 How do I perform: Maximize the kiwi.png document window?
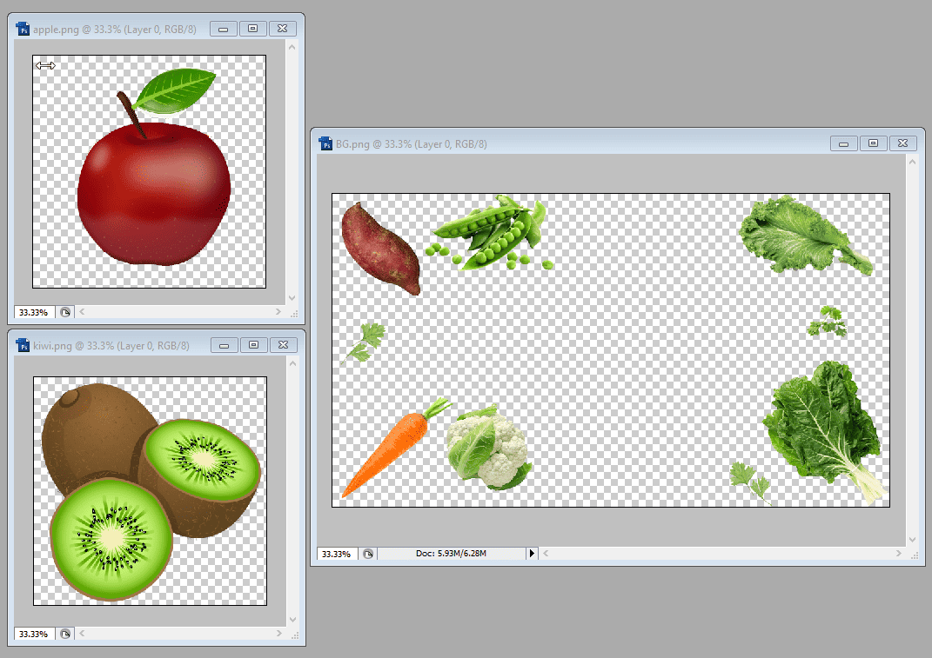click(x=252, y=345)
